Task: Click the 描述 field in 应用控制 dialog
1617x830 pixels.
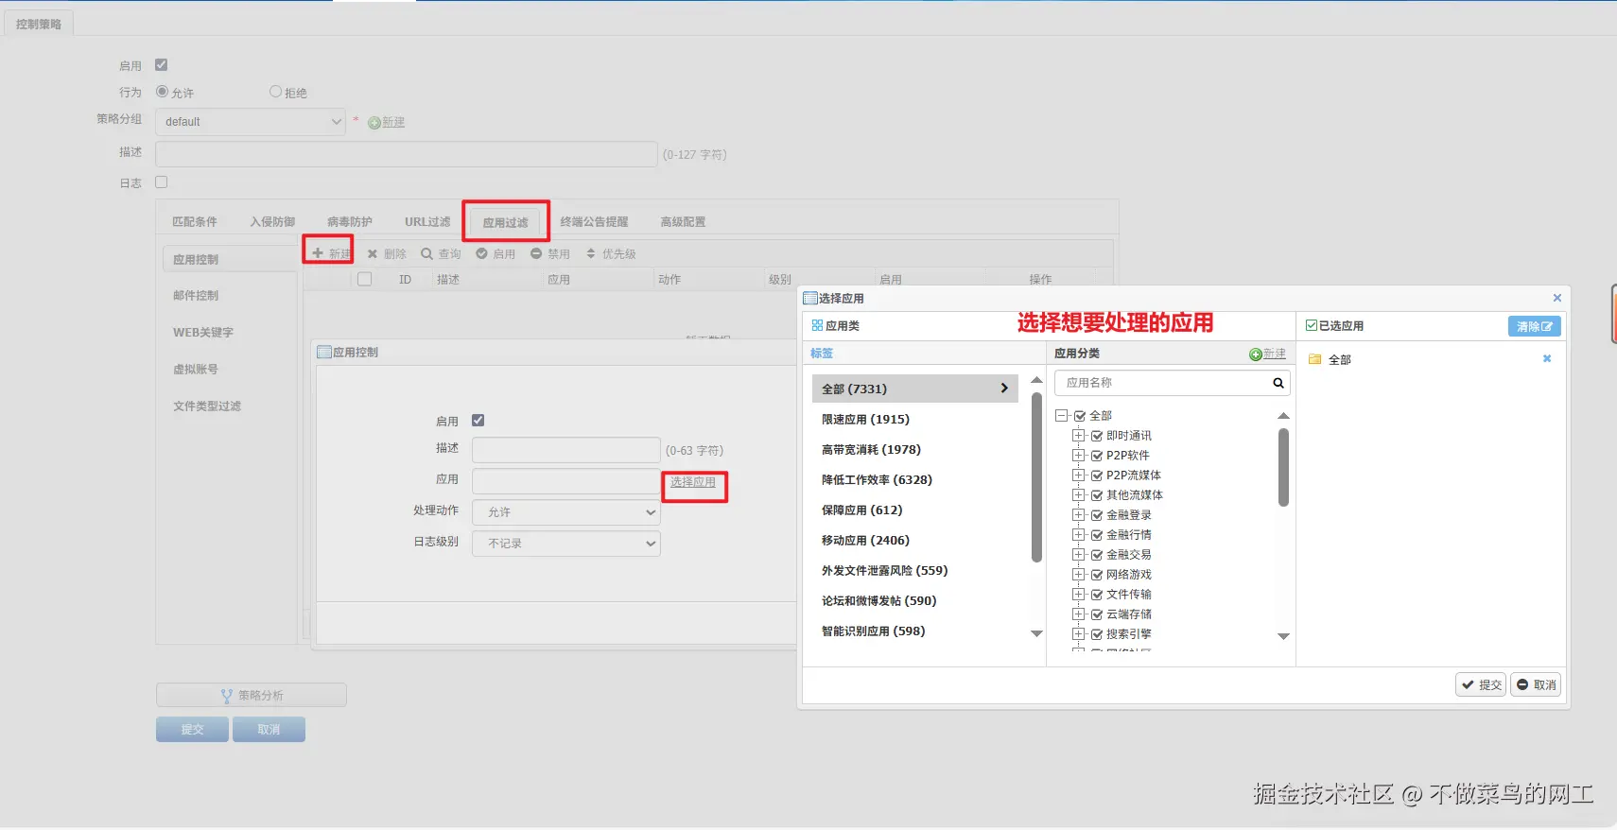Action: [x=566, y=450]
